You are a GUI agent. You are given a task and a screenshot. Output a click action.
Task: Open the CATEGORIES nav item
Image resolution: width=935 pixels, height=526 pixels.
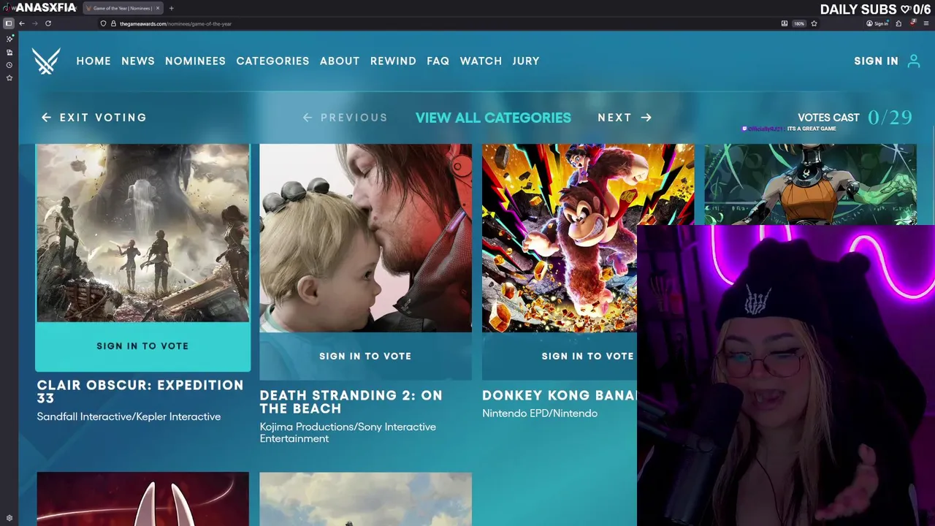[x=272, y=61]
